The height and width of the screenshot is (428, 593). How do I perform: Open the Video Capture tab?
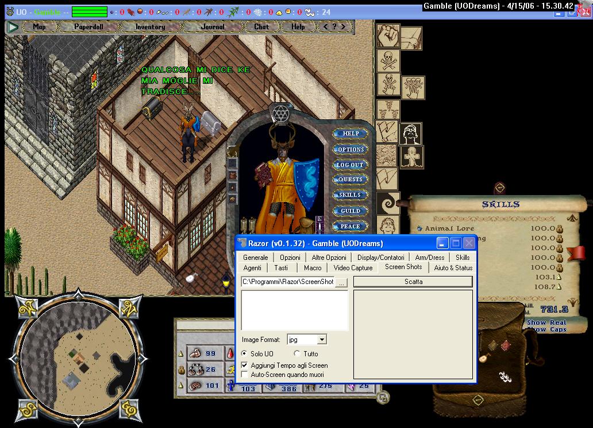[x=353, y=267]
